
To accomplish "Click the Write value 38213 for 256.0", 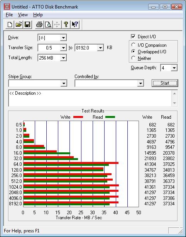I will (x=150, y=175).
